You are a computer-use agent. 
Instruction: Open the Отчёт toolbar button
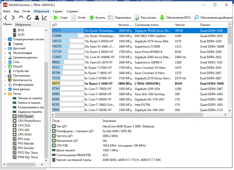click(79, 18)
